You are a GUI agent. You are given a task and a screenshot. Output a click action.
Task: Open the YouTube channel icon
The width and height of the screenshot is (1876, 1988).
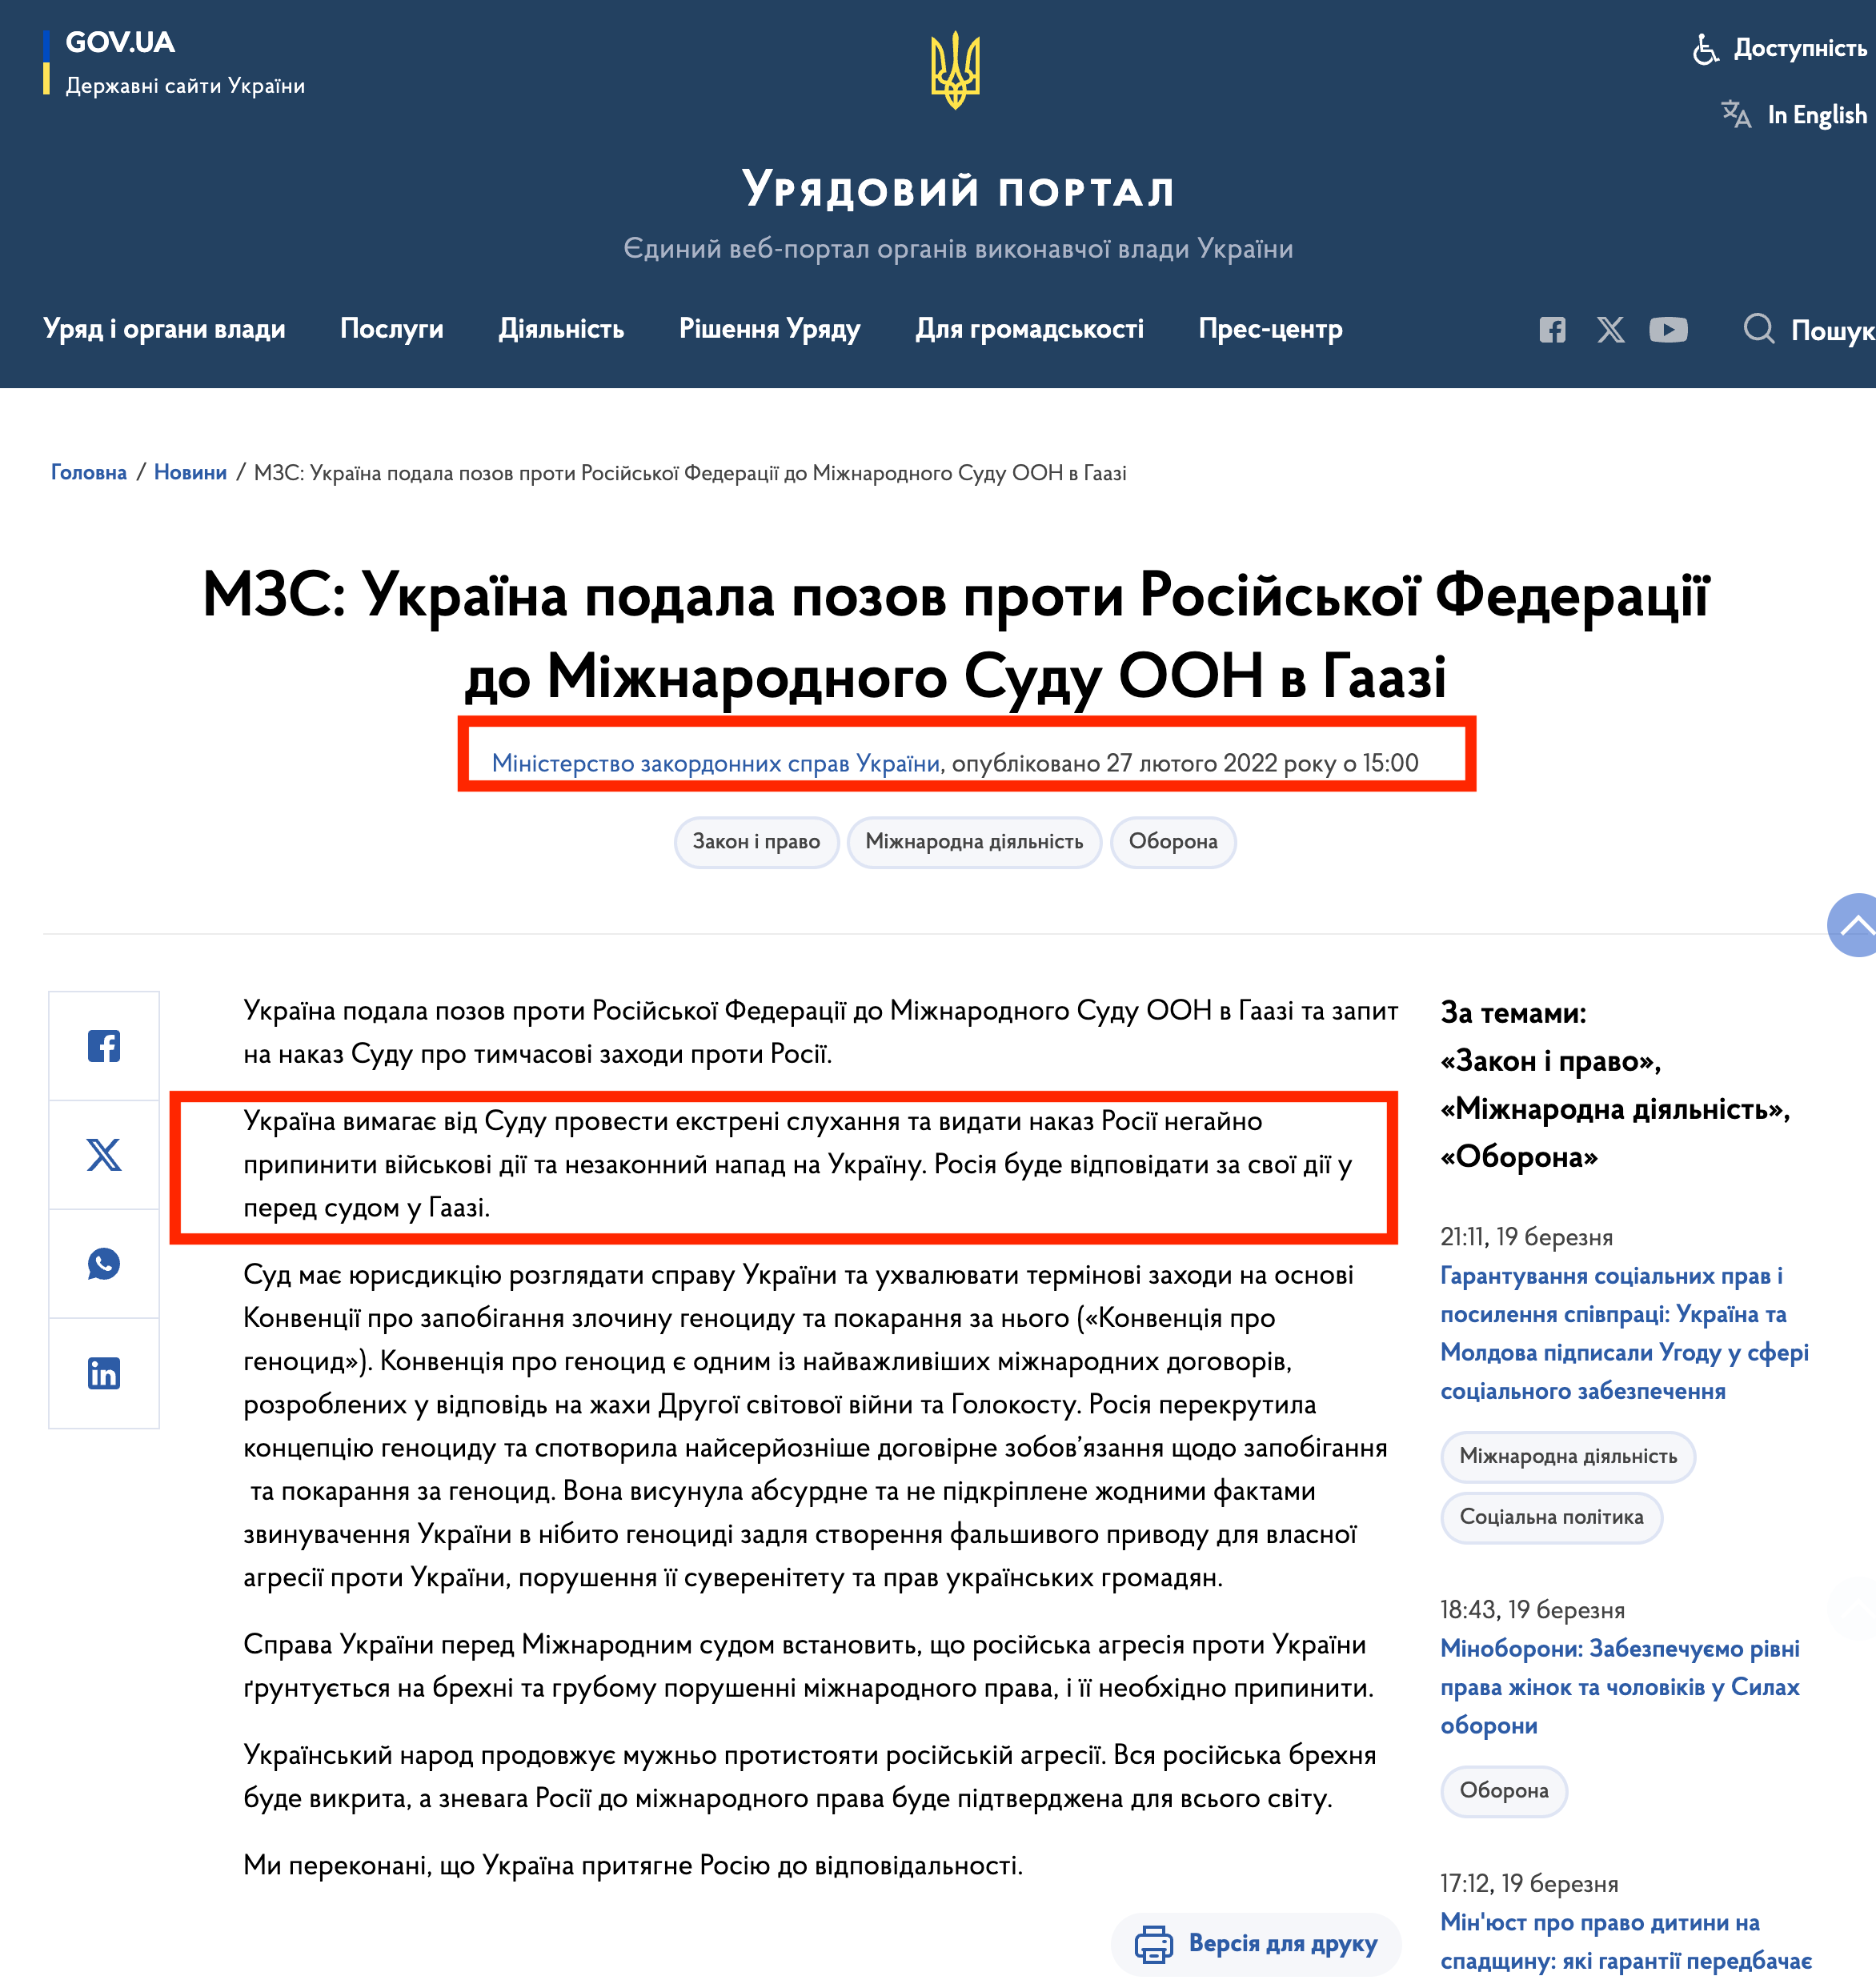click(1669, 329)
